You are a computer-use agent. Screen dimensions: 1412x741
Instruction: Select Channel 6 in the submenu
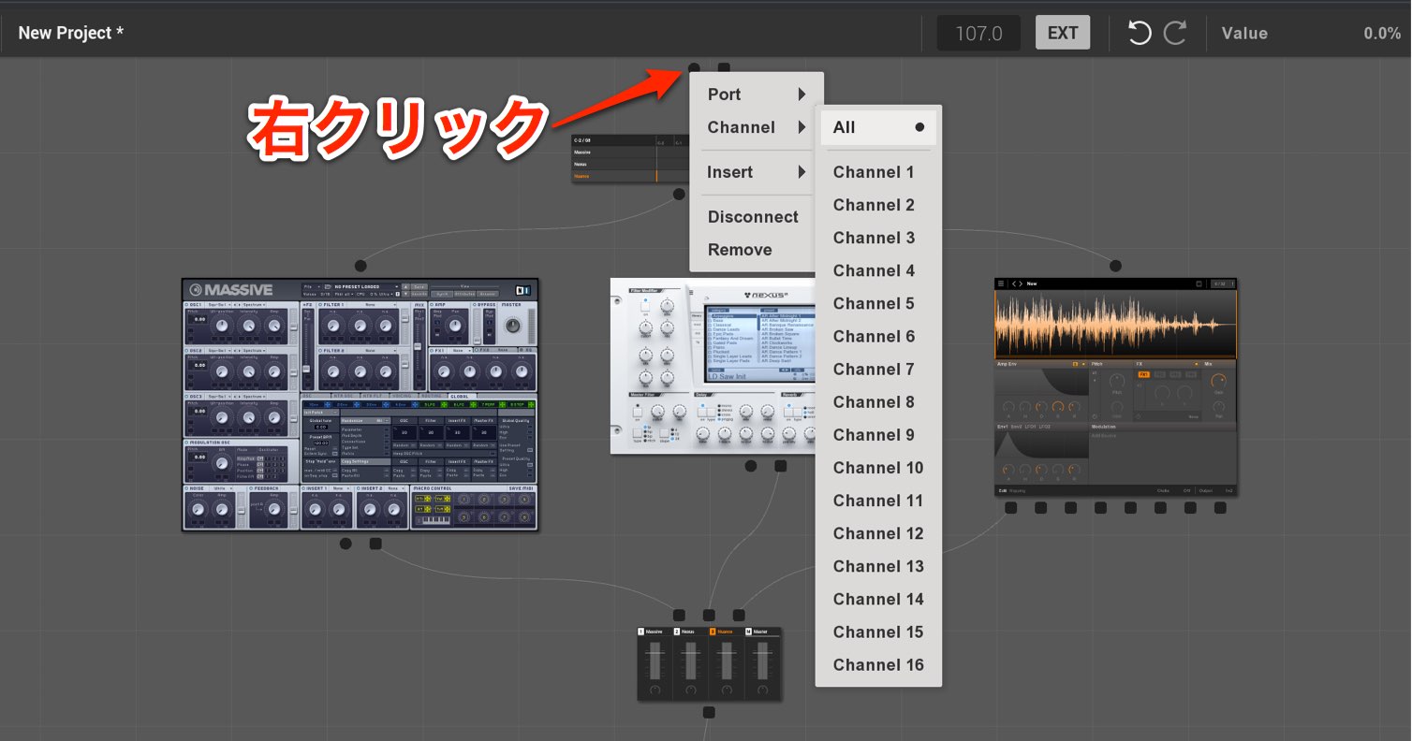[878, 337]
